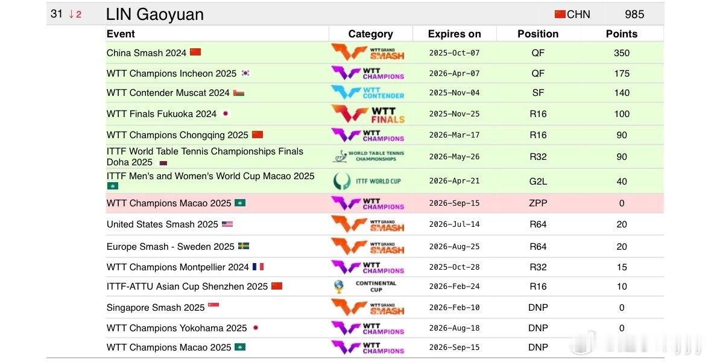Select the highlighted WTT Champions Macao ZPP row
The width and height of the screenshot is (711, 362).
[x=385, y=203]
